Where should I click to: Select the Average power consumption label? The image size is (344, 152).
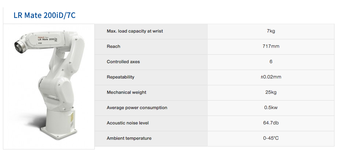(137, 108)
